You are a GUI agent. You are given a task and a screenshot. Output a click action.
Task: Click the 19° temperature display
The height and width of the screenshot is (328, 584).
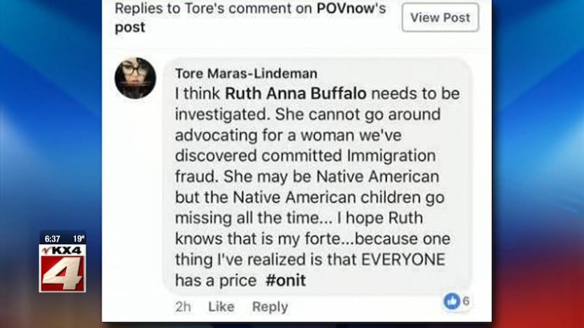pos(79,239)
